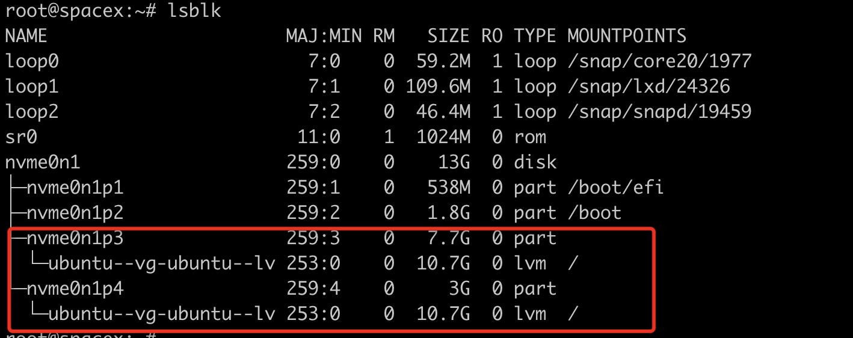Click the 11:0 device number
The height and width of the screenshot is (338, 853).
(x=319, y=137)
